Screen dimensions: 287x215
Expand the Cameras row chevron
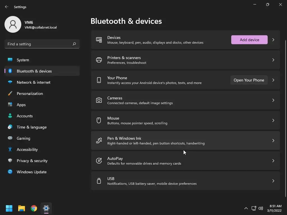(273, 100)
